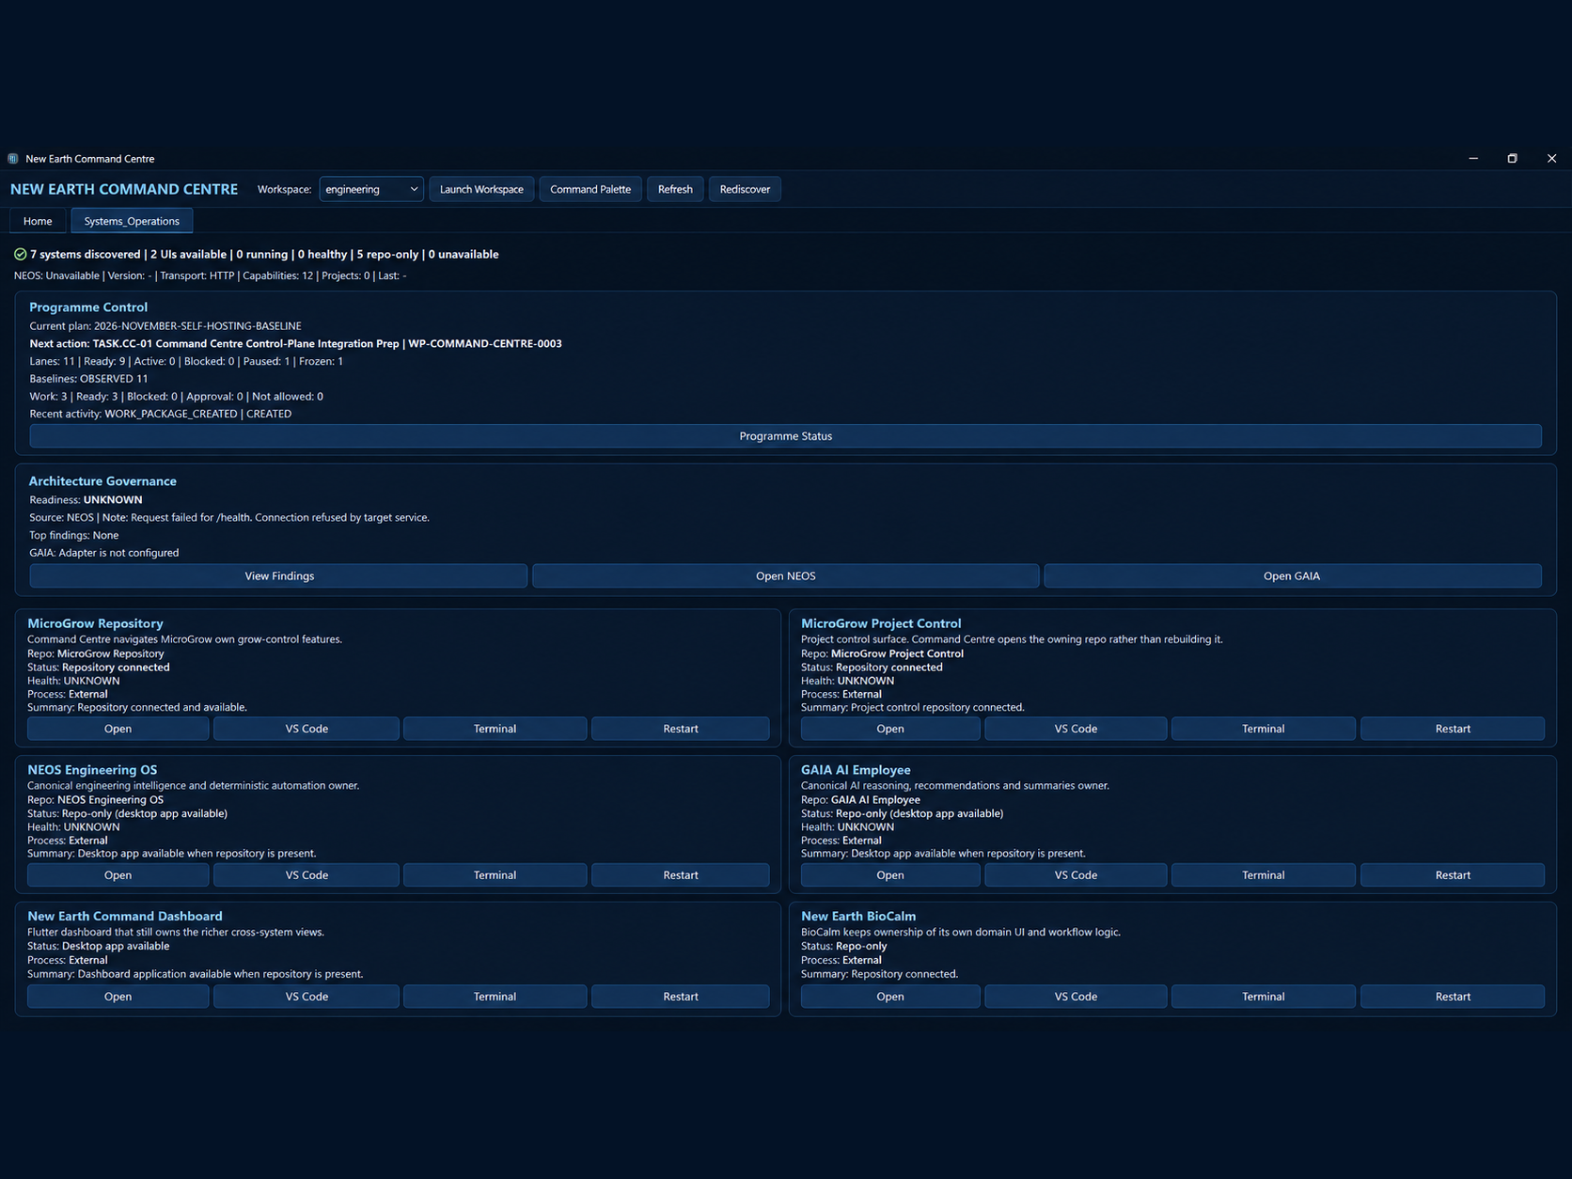This screenshot has width=1572, height=1179.
Task: Open New Earth BioCalm
Action: pos(890,997)
